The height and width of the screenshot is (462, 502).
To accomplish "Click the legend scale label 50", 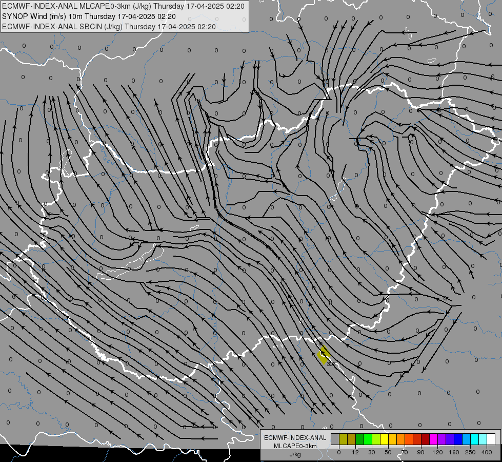I will [388, 452].
